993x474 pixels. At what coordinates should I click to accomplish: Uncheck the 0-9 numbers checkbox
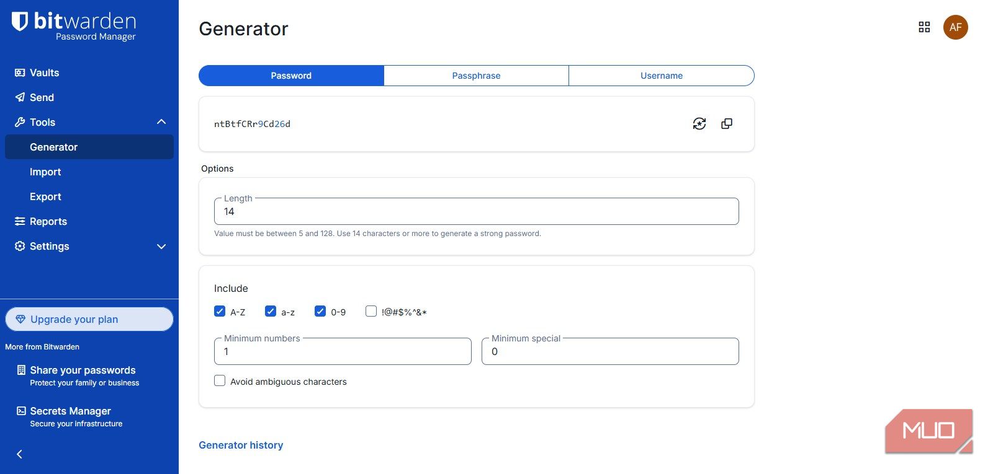point(320,311)
